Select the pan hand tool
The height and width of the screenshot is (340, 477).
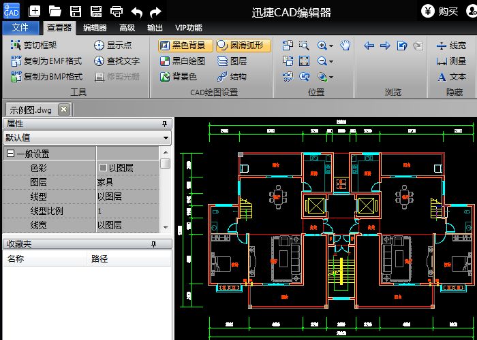click(345, 46)
